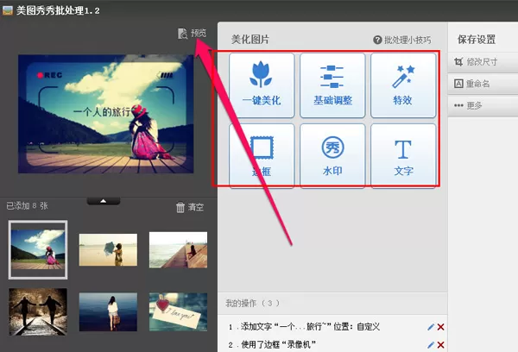
Task: Open the 更多 more options
Action: (x=483, y=105)
